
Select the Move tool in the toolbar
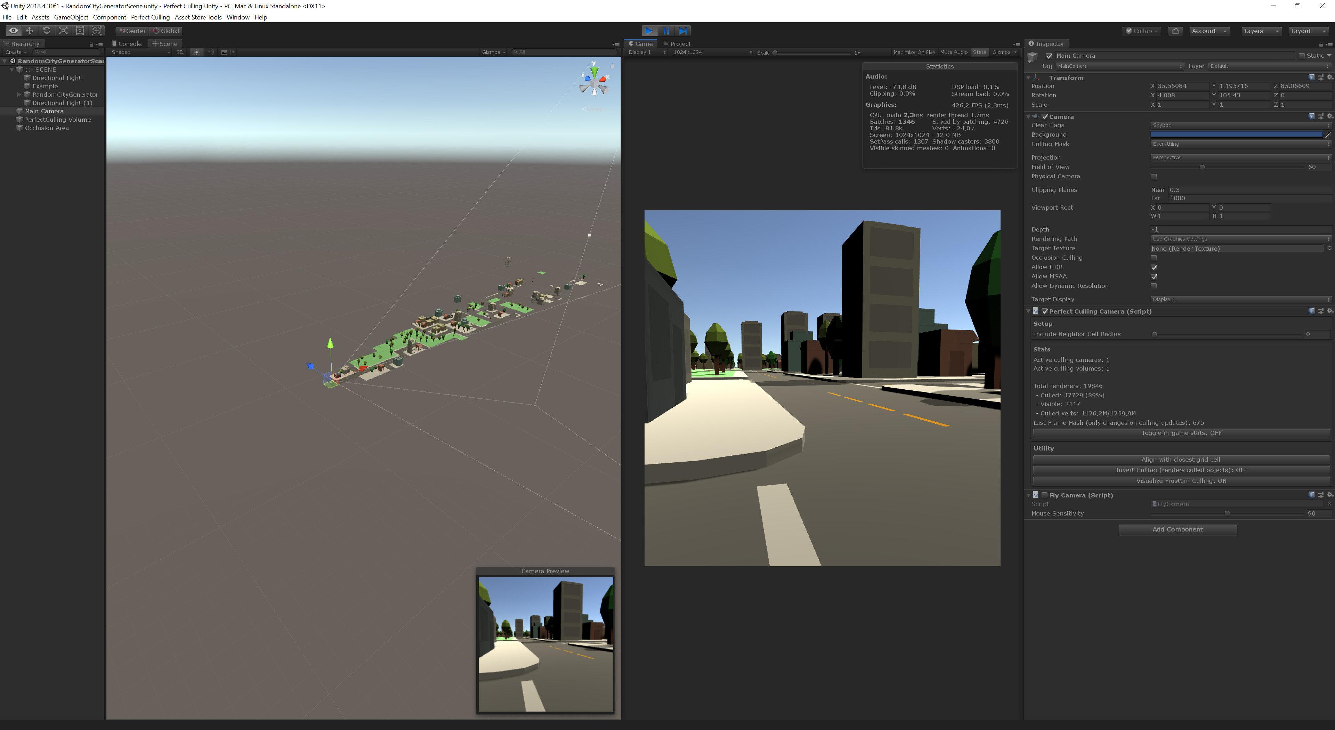click(30, 31)
